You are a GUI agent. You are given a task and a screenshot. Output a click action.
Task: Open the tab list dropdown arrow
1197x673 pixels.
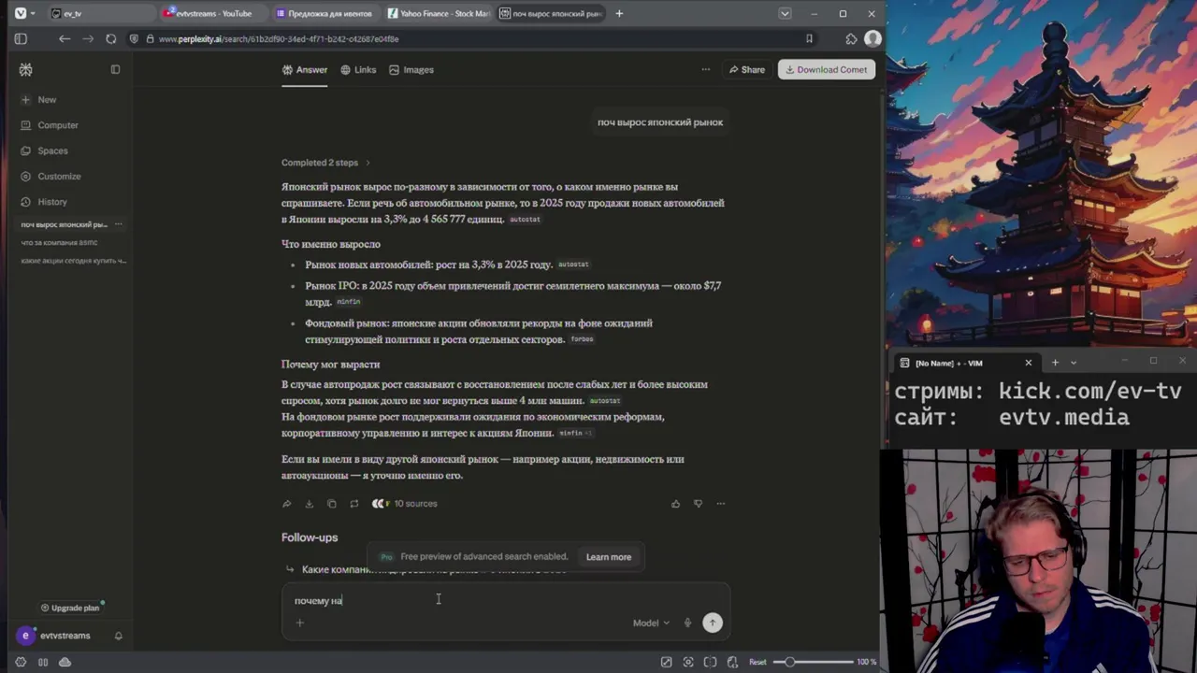click(785, 13)
